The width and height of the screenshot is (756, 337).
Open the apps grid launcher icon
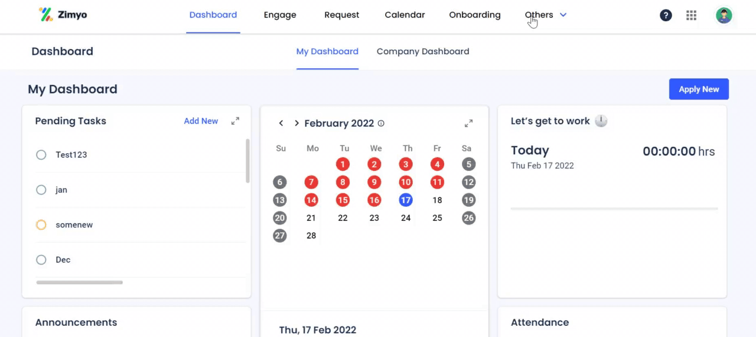click(x=692, y=15)
